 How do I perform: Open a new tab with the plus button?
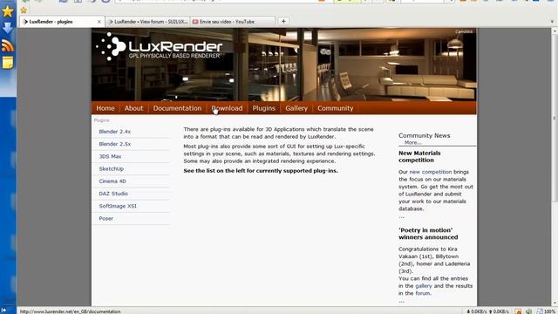tap(283, 21)
